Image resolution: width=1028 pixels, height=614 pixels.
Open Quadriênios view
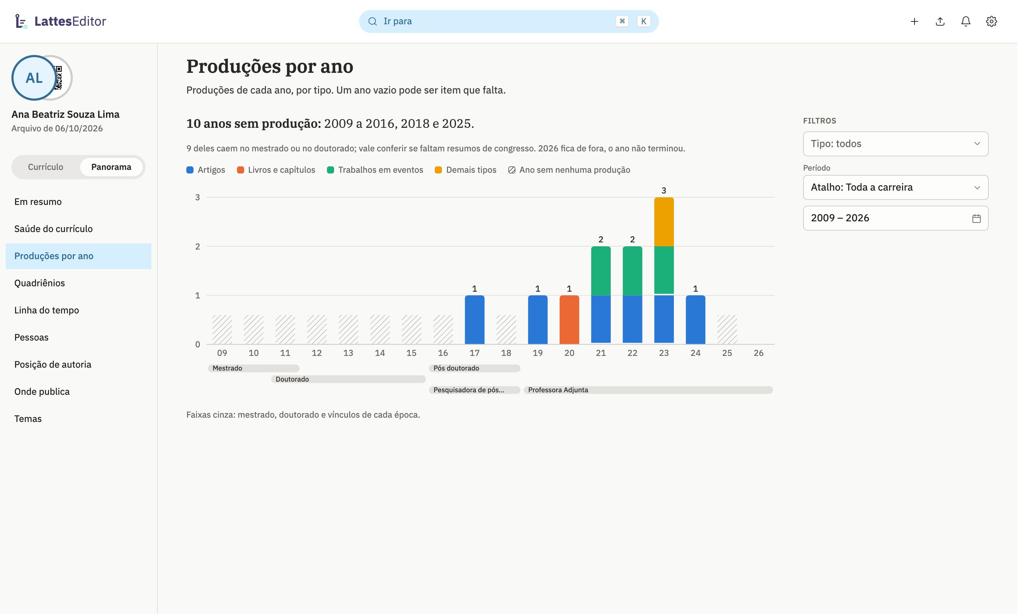tap(79, 283)
